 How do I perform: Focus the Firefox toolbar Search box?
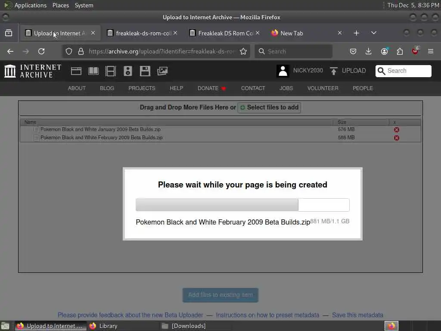click(x=293, y=52)
